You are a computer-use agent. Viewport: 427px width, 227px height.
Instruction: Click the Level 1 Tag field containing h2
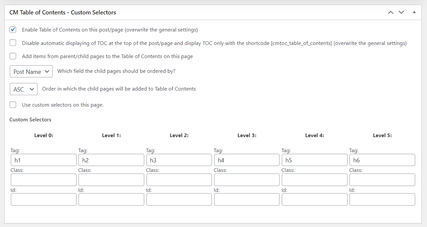coord(111,160)
